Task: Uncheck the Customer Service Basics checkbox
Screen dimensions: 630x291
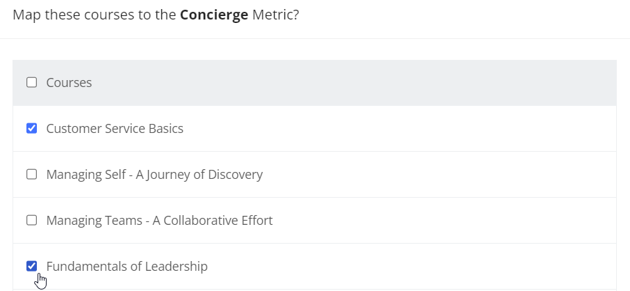Action: 31,128
